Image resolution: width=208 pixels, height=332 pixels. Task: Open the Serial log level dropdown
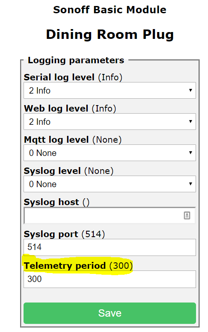tap(110, 91)
